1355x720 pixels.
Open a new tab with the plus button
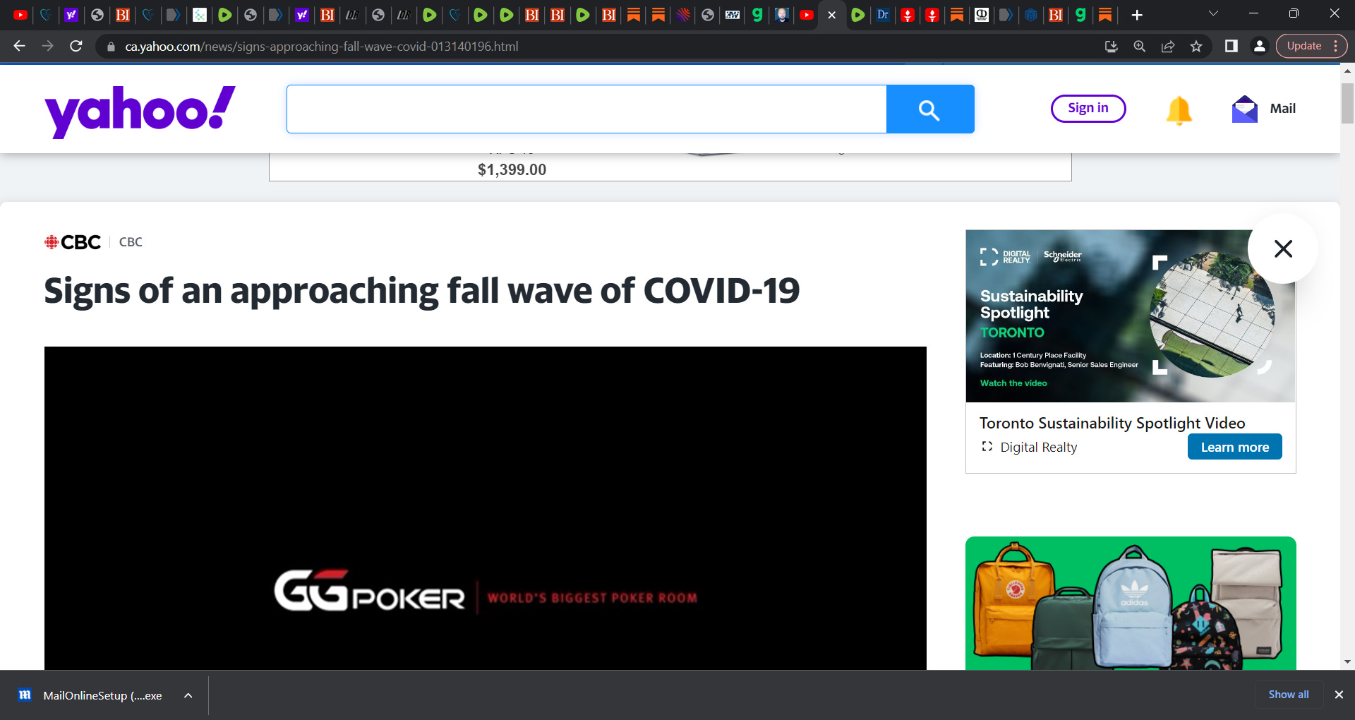point(1137,15)
